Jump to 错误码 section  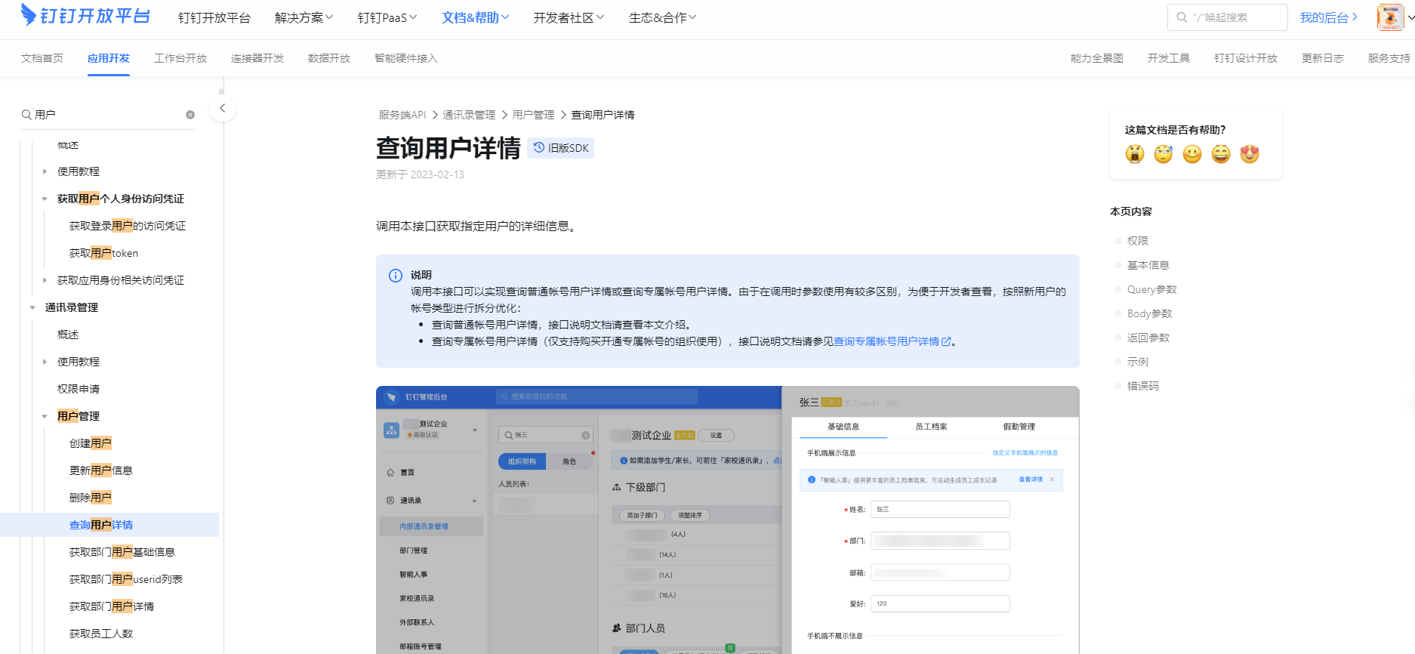pyautogui.click(x=1142, y=386)
